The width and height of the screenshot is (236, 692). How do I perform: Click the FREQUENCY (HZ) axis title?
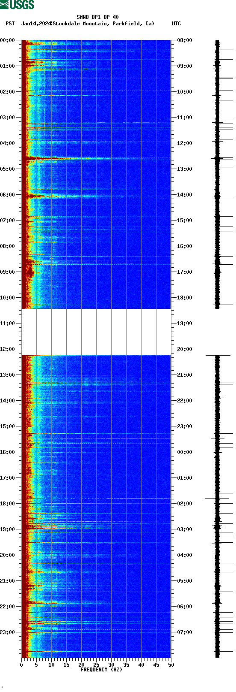tap(101, 669)
